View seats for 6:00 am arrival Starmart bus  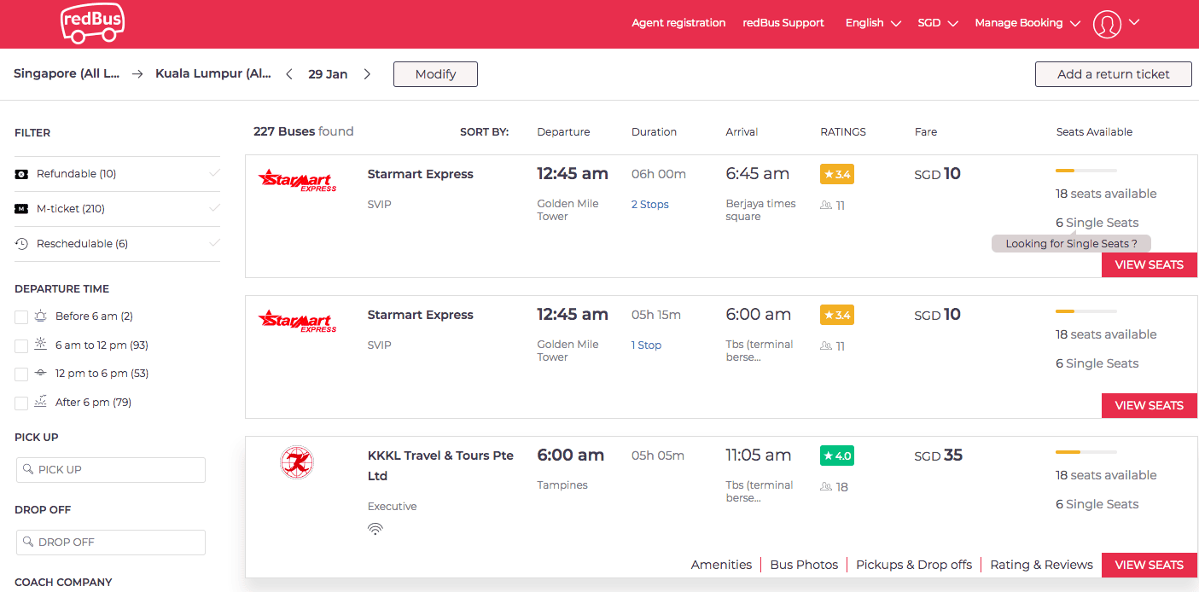coord(1150,405)
